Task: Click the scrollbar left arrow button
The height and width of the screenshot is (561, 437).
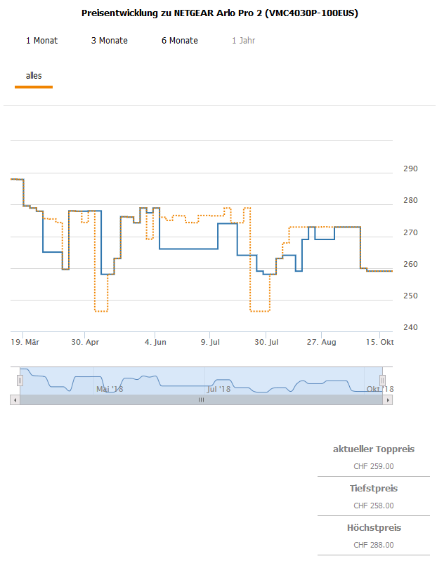Action: [x=15, y=400]
